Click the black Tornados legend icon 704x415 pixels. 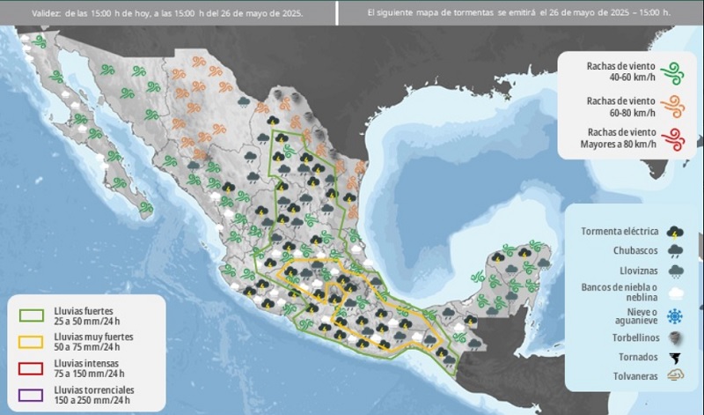(675, 358)
